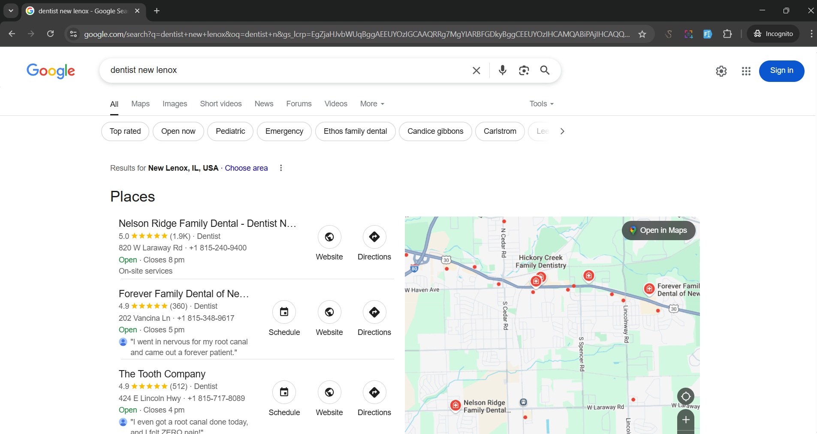817x434 pixels.
Task: Switch to the Maps tab
Action: 140,104
